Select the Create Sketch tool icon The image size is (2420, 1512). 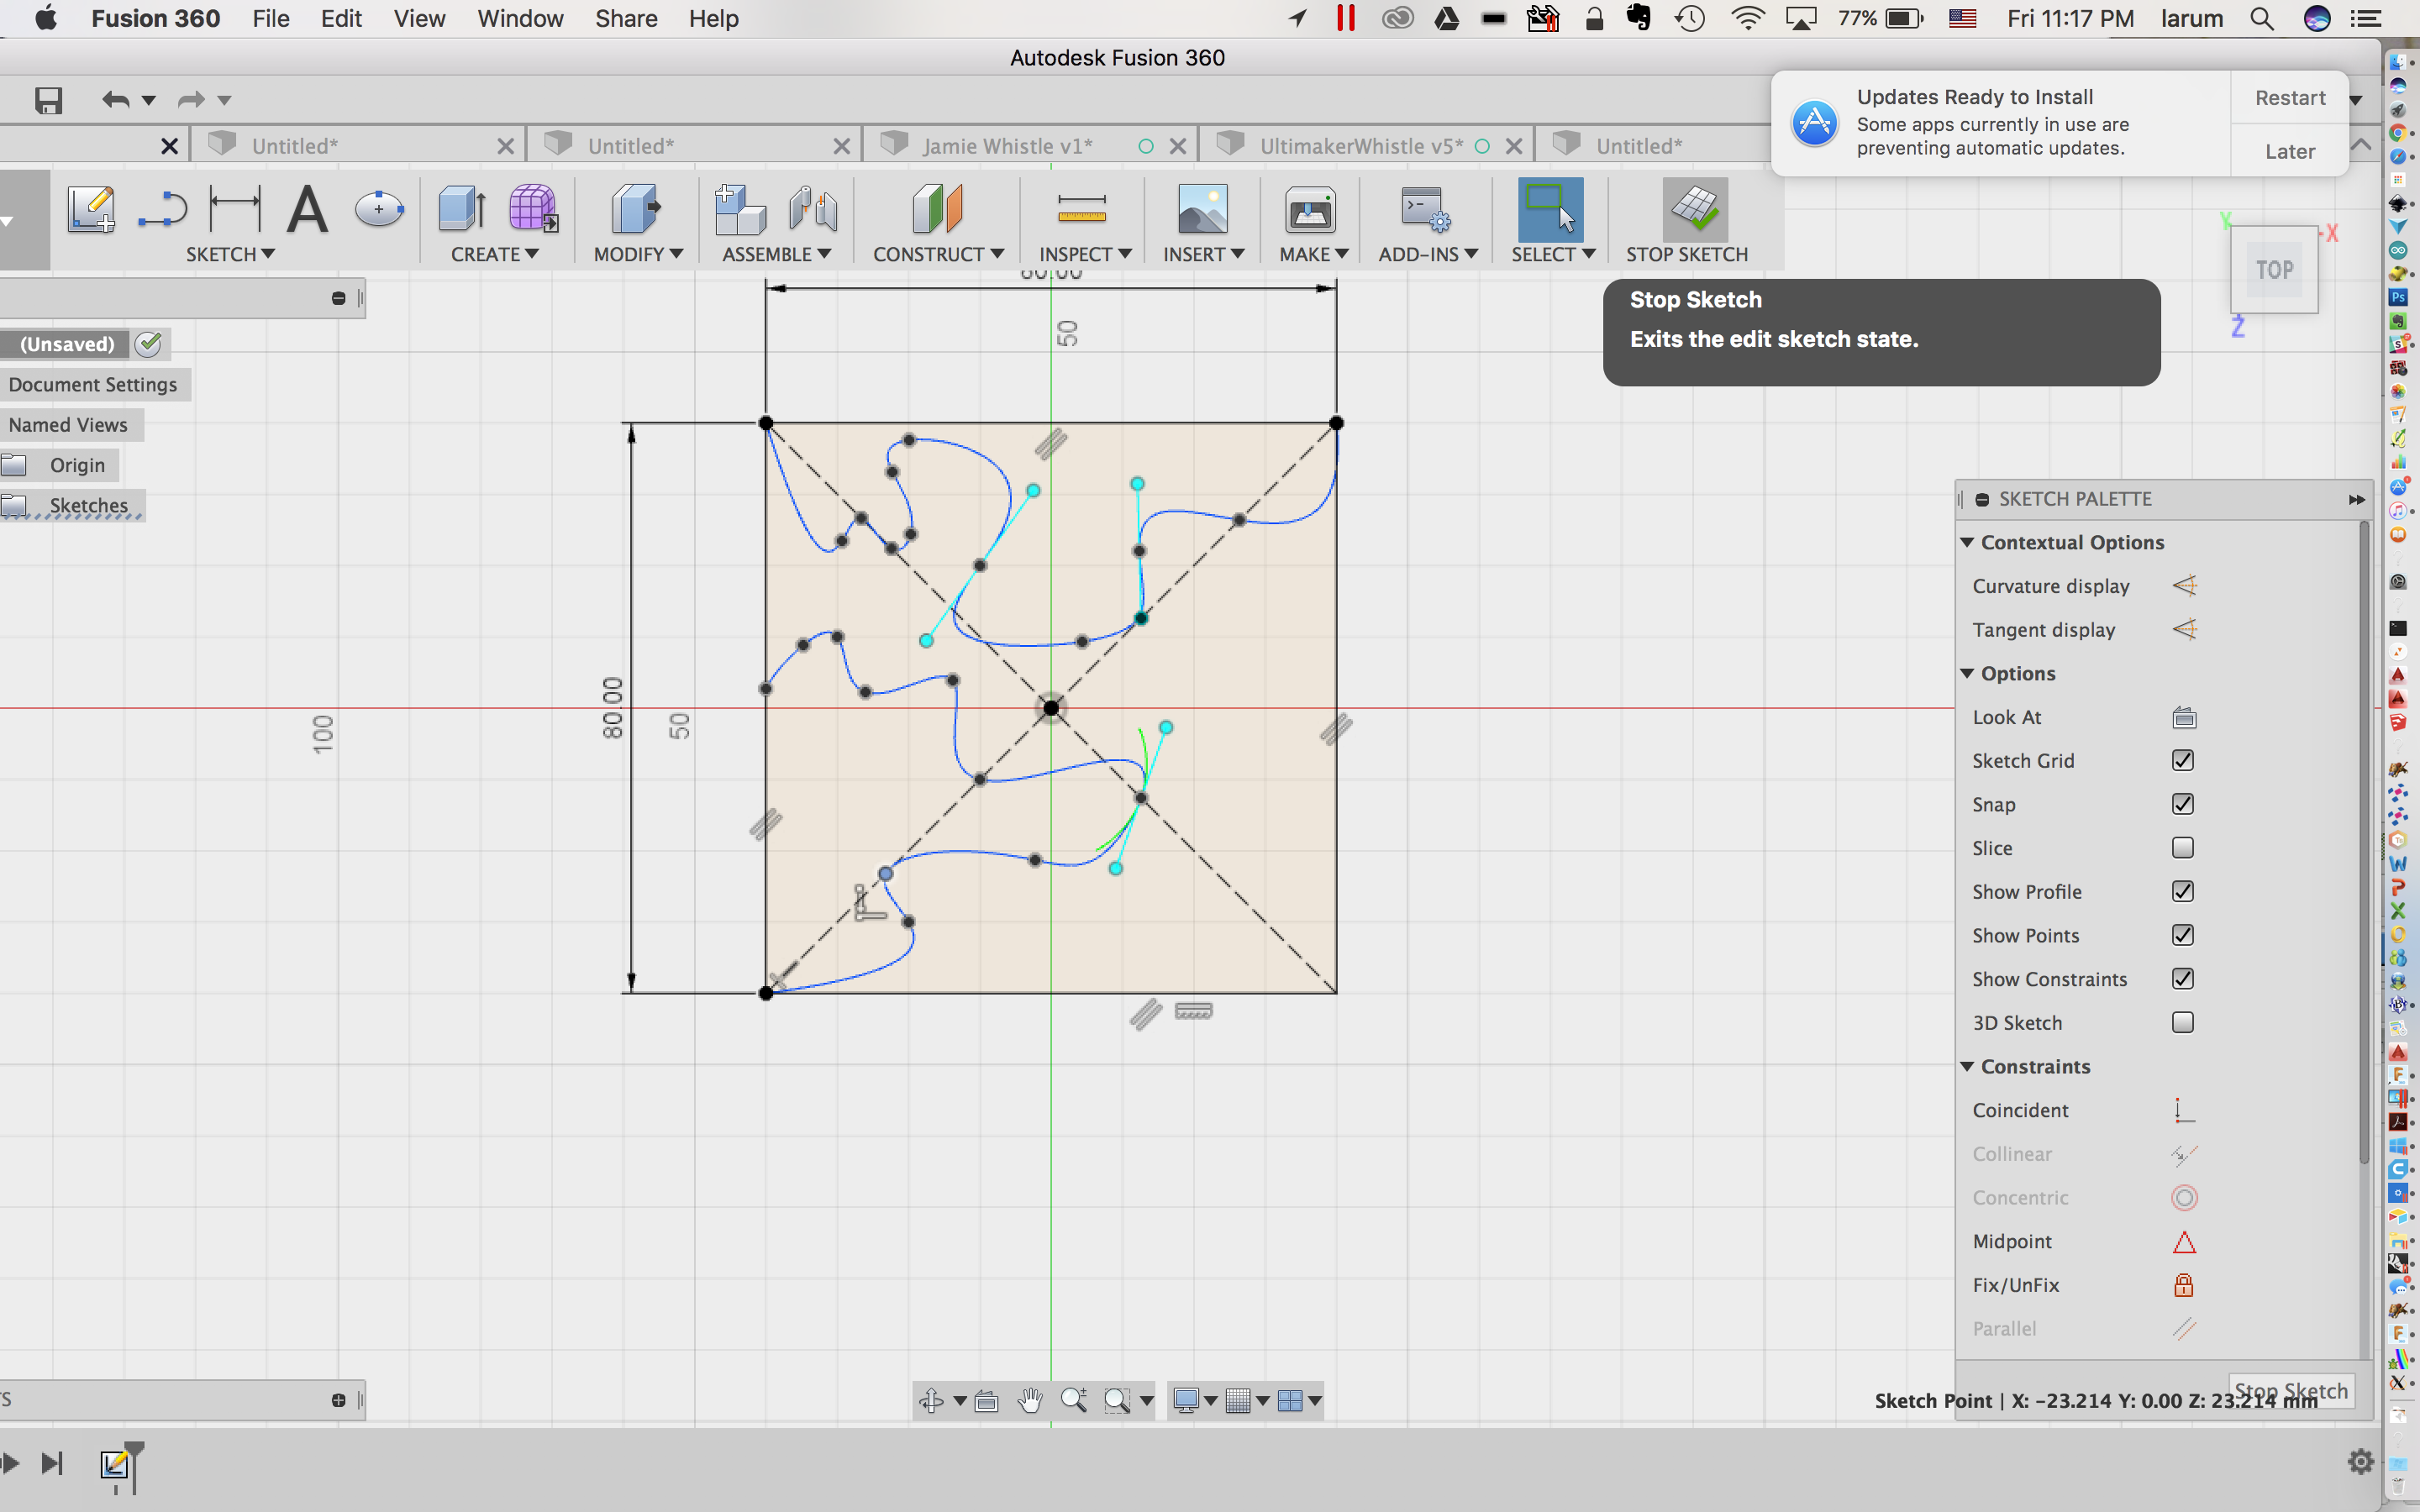[91, 209]
